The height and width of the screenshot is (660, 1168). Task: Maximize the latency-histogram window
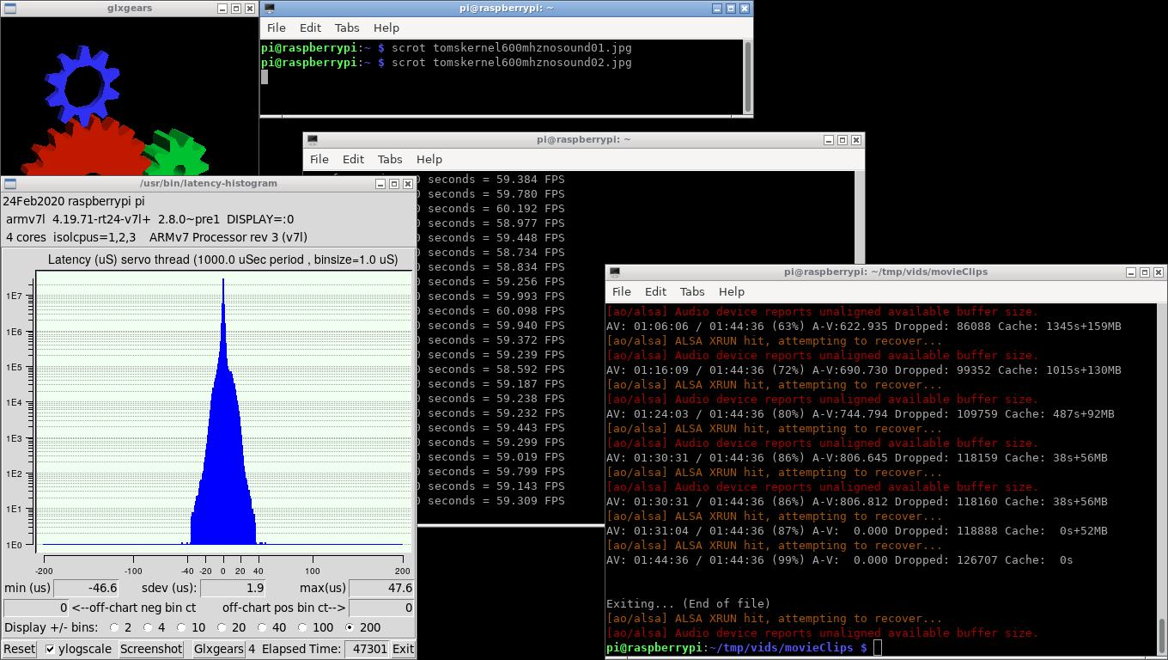tap(393, 184)
